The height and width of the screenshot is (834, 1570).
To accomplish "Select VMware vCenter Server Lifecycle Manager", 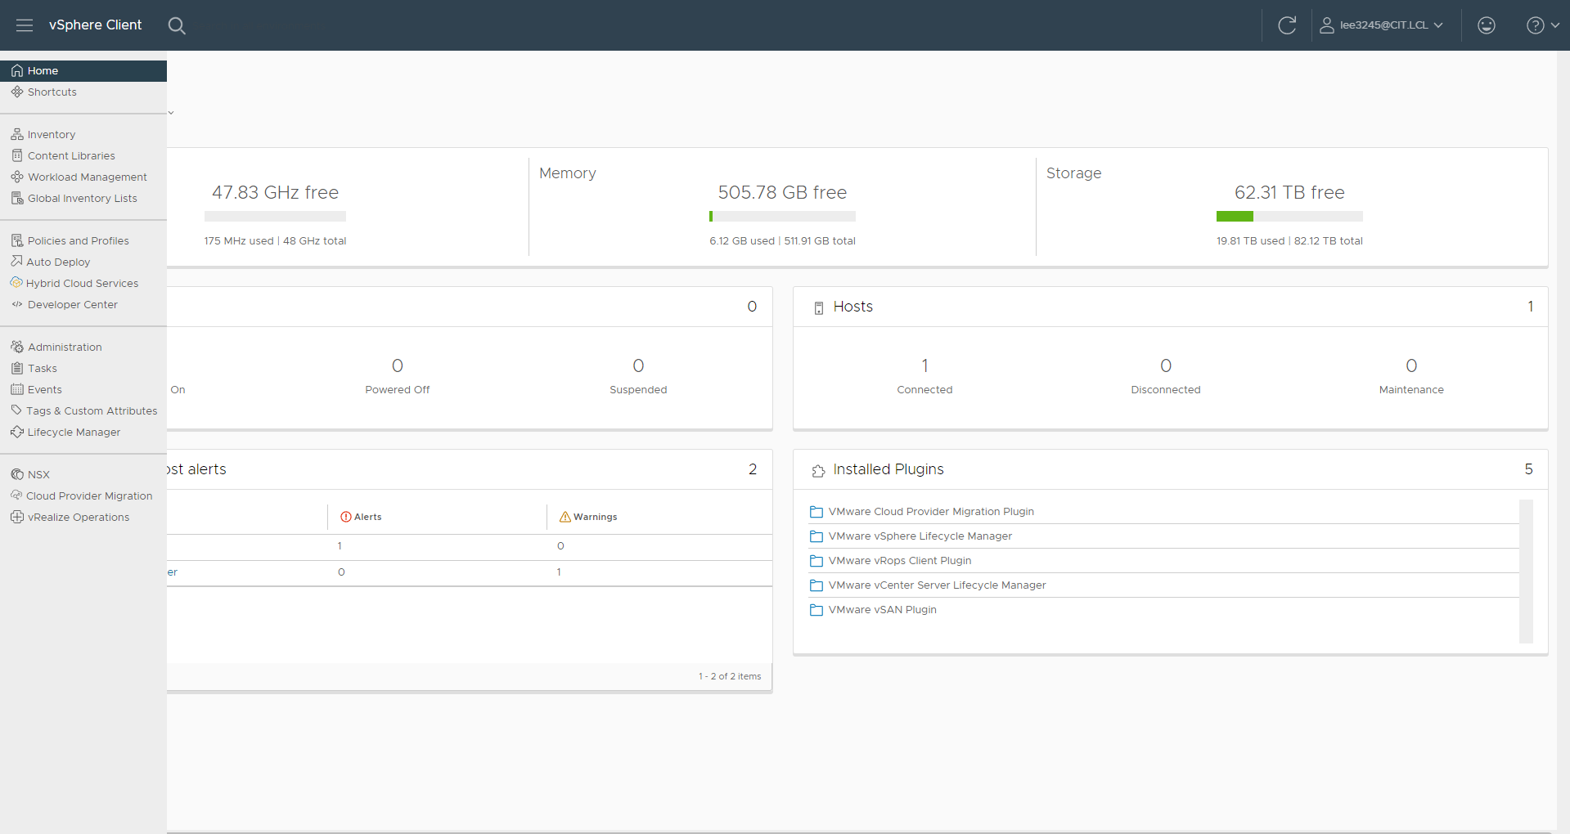I will [x=938, y=585].
